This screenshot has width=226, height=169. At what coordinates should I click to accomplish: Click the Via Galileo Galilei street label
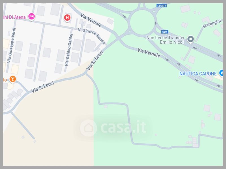click(x=69, y=50)
